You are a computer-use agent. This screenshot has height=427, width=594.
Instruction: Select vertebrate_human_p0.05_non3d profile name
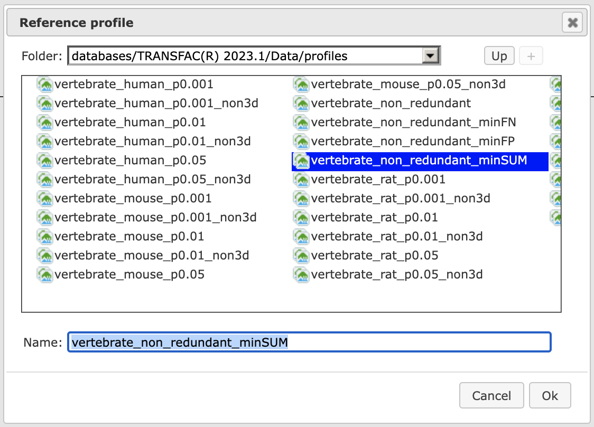click(152, 179)
